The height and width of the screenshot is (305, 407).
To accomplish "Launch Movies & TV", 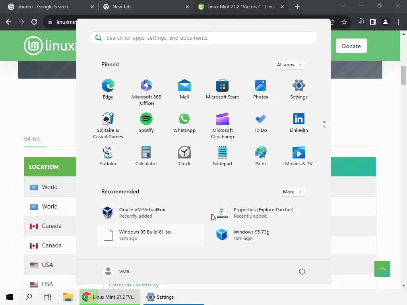I will (x=299, y=156).
